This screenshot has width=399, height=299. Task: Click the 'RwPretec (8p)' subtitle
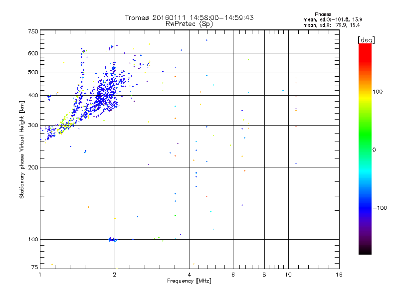[x=189, y=24]
